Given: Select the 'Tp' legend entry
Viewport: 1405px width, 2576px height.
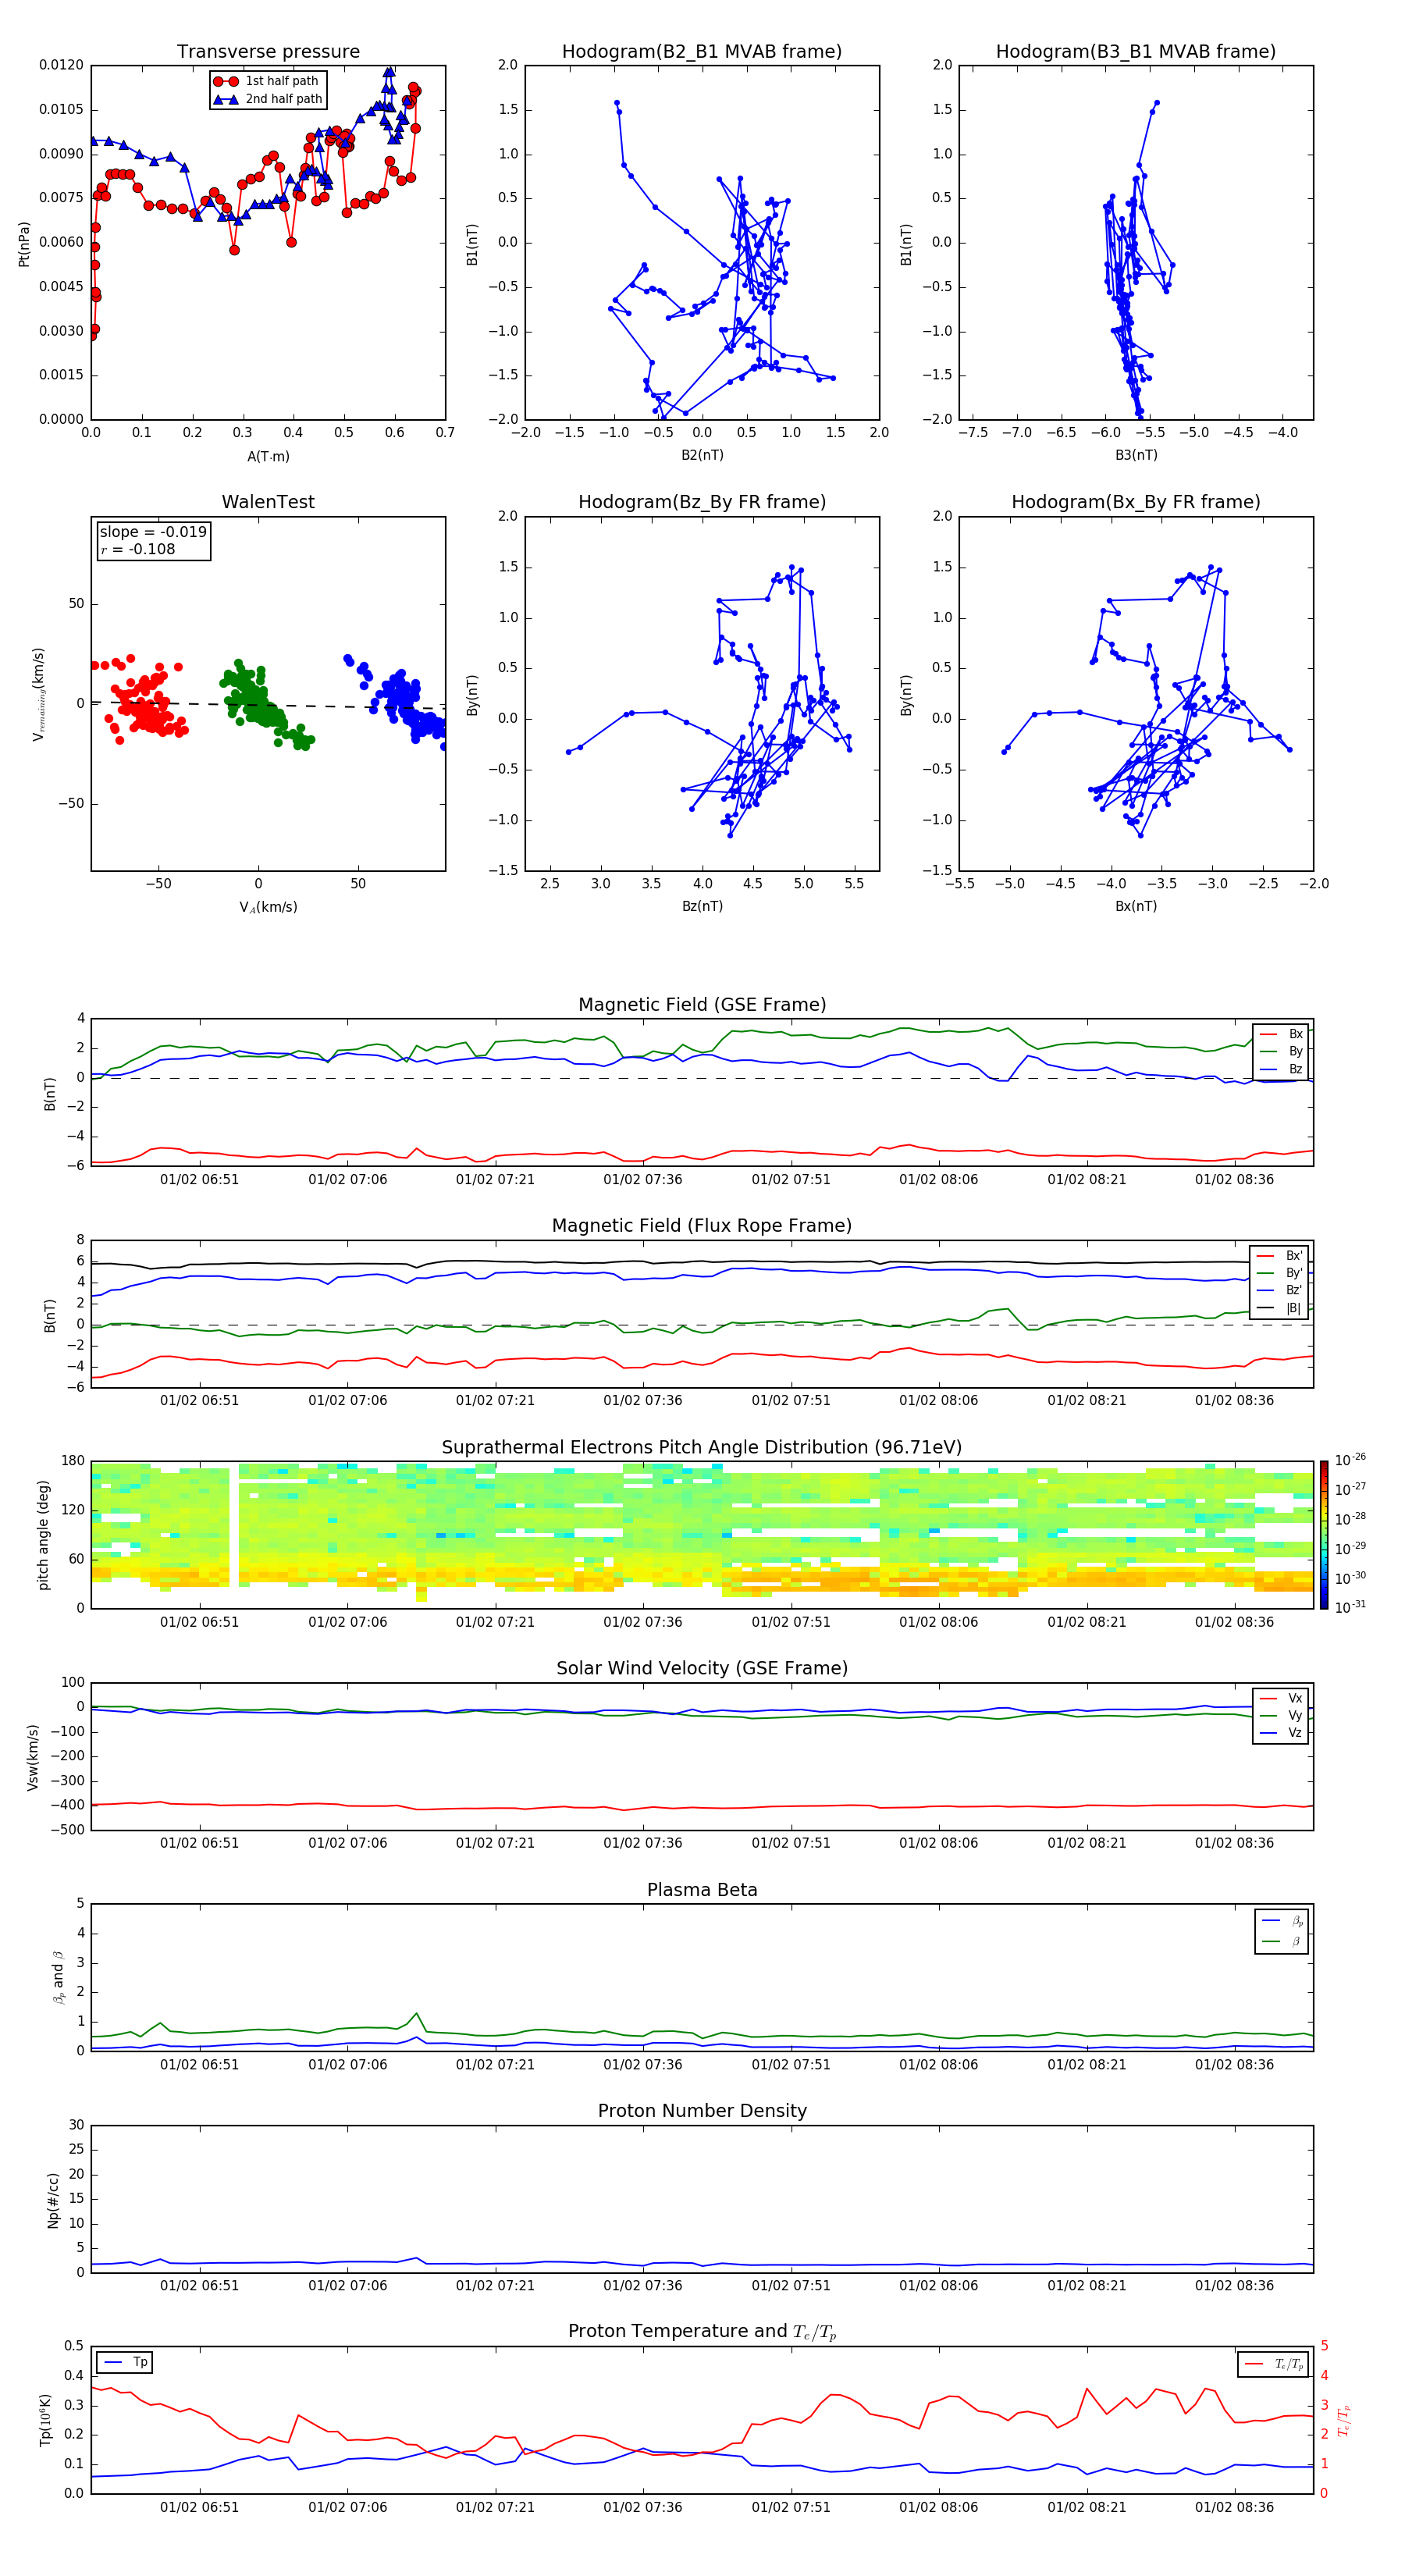Looking at the screenshot, I should pos(124,2362).
